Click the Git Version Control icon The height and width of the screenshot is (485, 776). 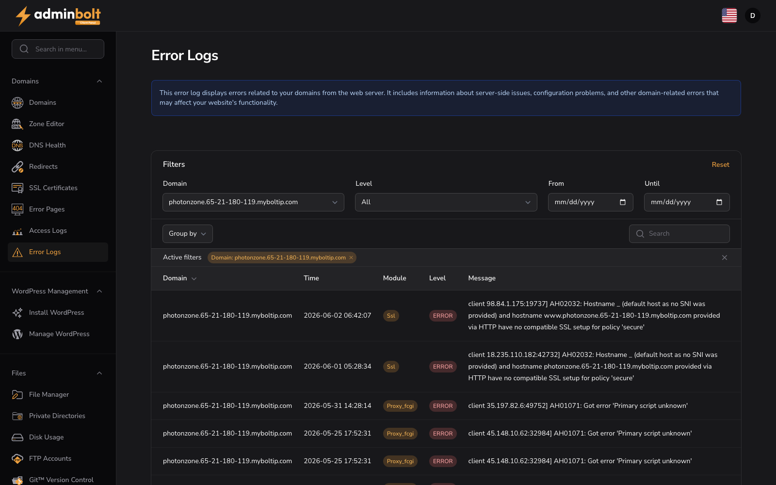(17, 480)
